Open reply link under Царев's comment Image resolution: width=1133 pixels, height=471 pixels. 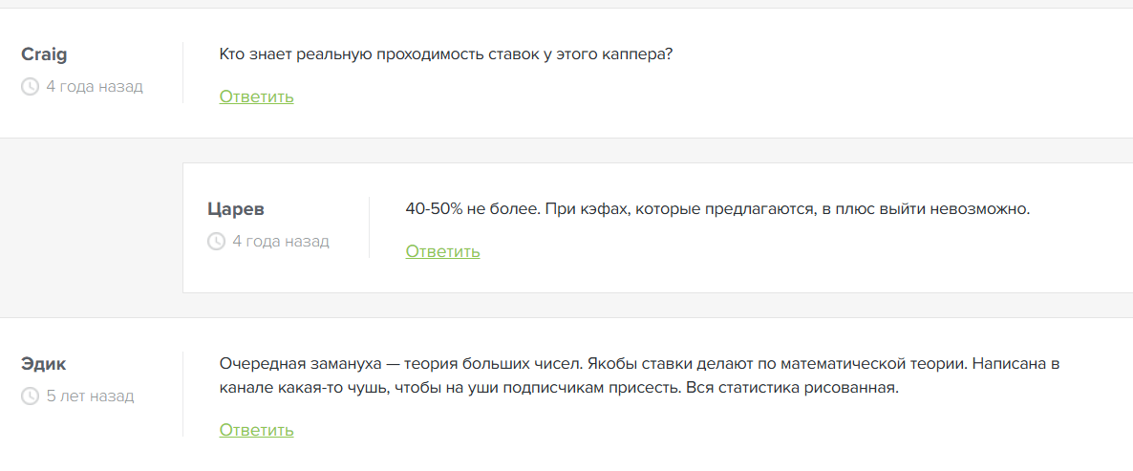pos(443,251)
